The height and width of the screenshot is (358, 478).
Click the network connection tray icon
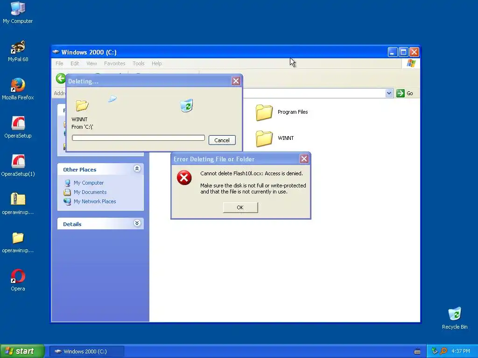coord(435,351)
